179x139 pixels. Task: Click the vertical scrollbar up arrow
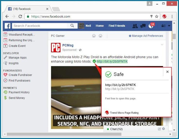tap(174, 23)
